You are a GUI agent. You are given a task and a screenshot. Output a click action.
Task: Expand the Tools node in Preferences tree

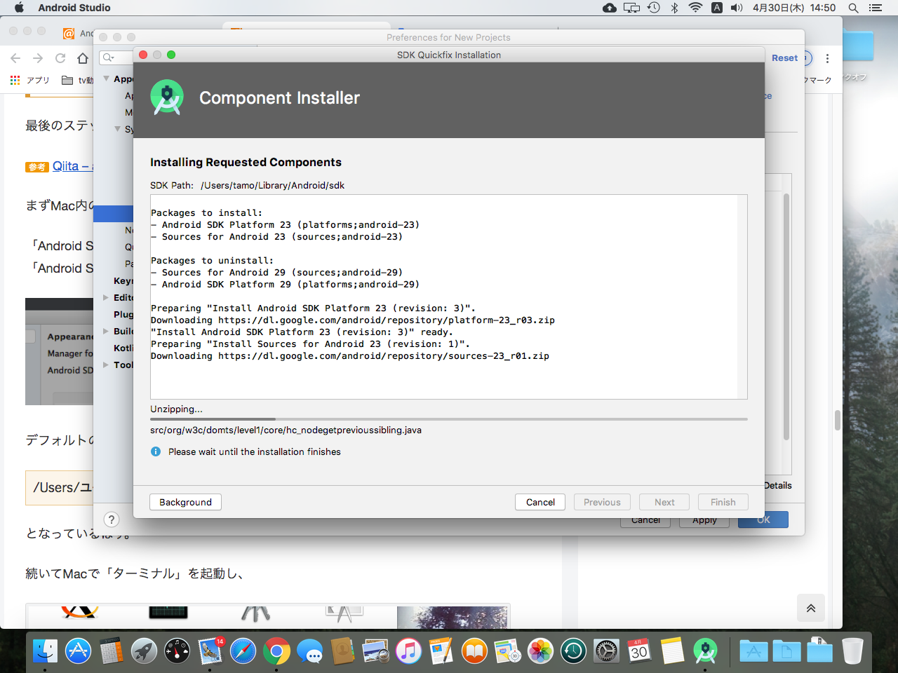[106, 365]
